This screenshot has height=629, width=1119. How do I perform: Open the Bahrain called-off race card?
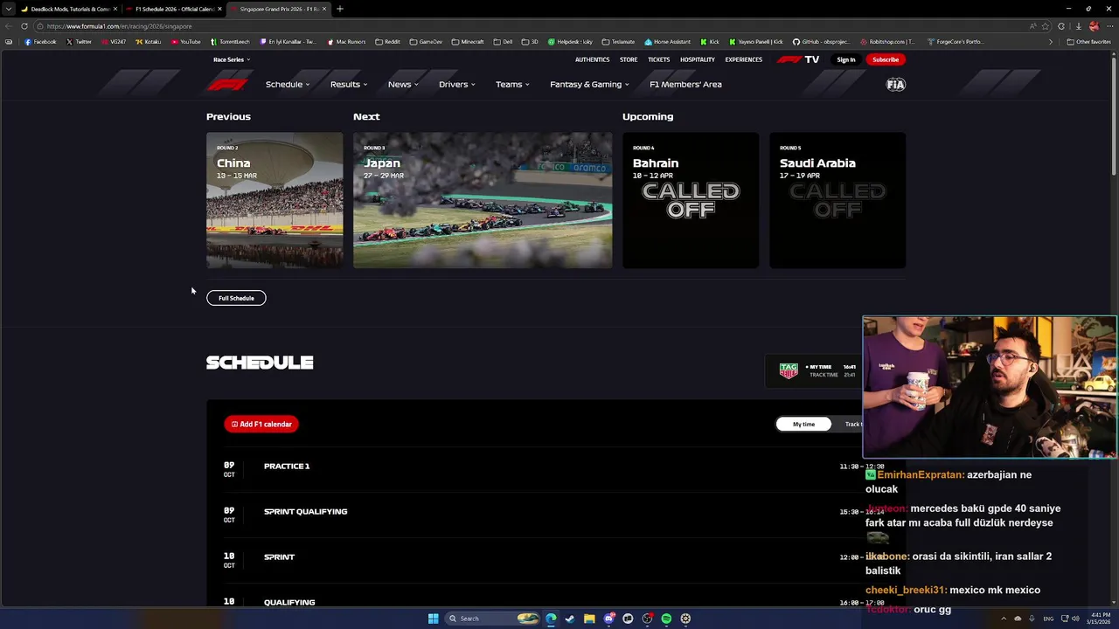[x=691, y=200]
